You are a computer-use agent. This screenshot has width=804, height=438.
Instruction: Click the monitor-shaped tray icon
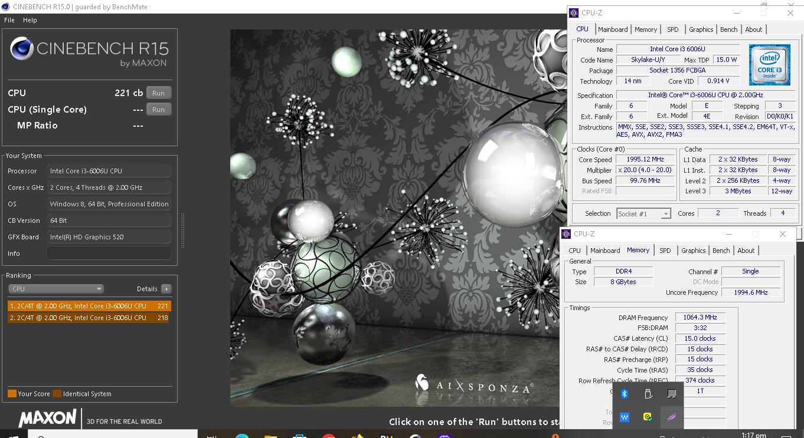pos(672,394)
